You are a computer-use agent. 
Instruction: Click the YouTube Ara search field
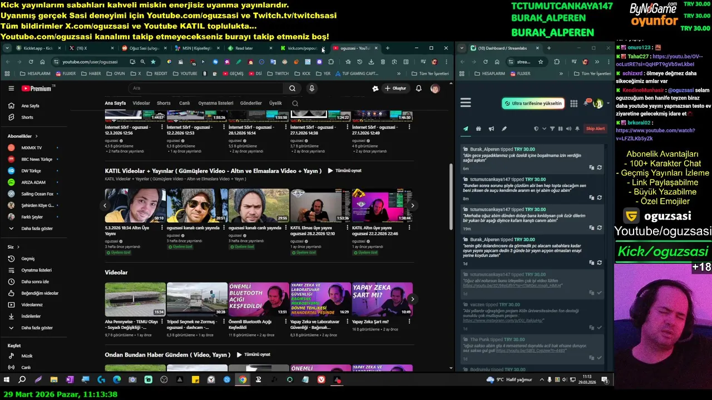(207, 88)
